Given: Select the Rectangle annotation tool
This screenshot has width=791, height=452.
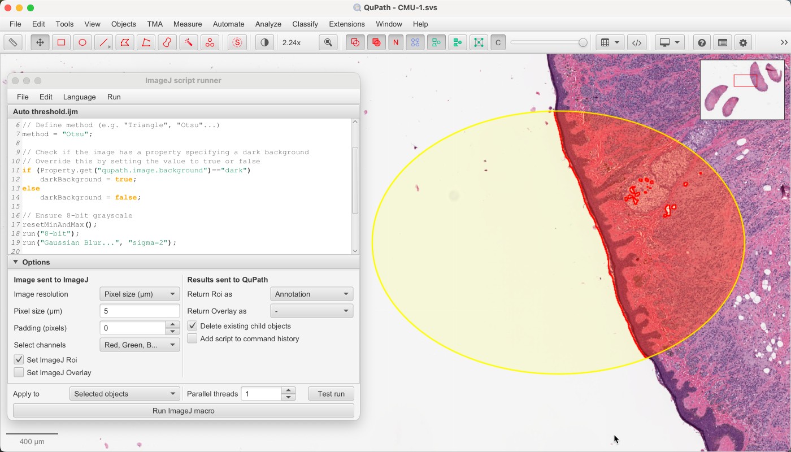Looking at the screenshot, I should pyautogui.click(x=61, y=42).
